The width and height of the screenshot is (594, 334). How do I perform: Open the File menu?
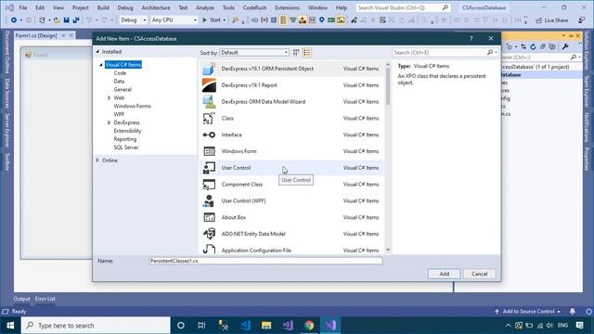click(x=22, y=7)
